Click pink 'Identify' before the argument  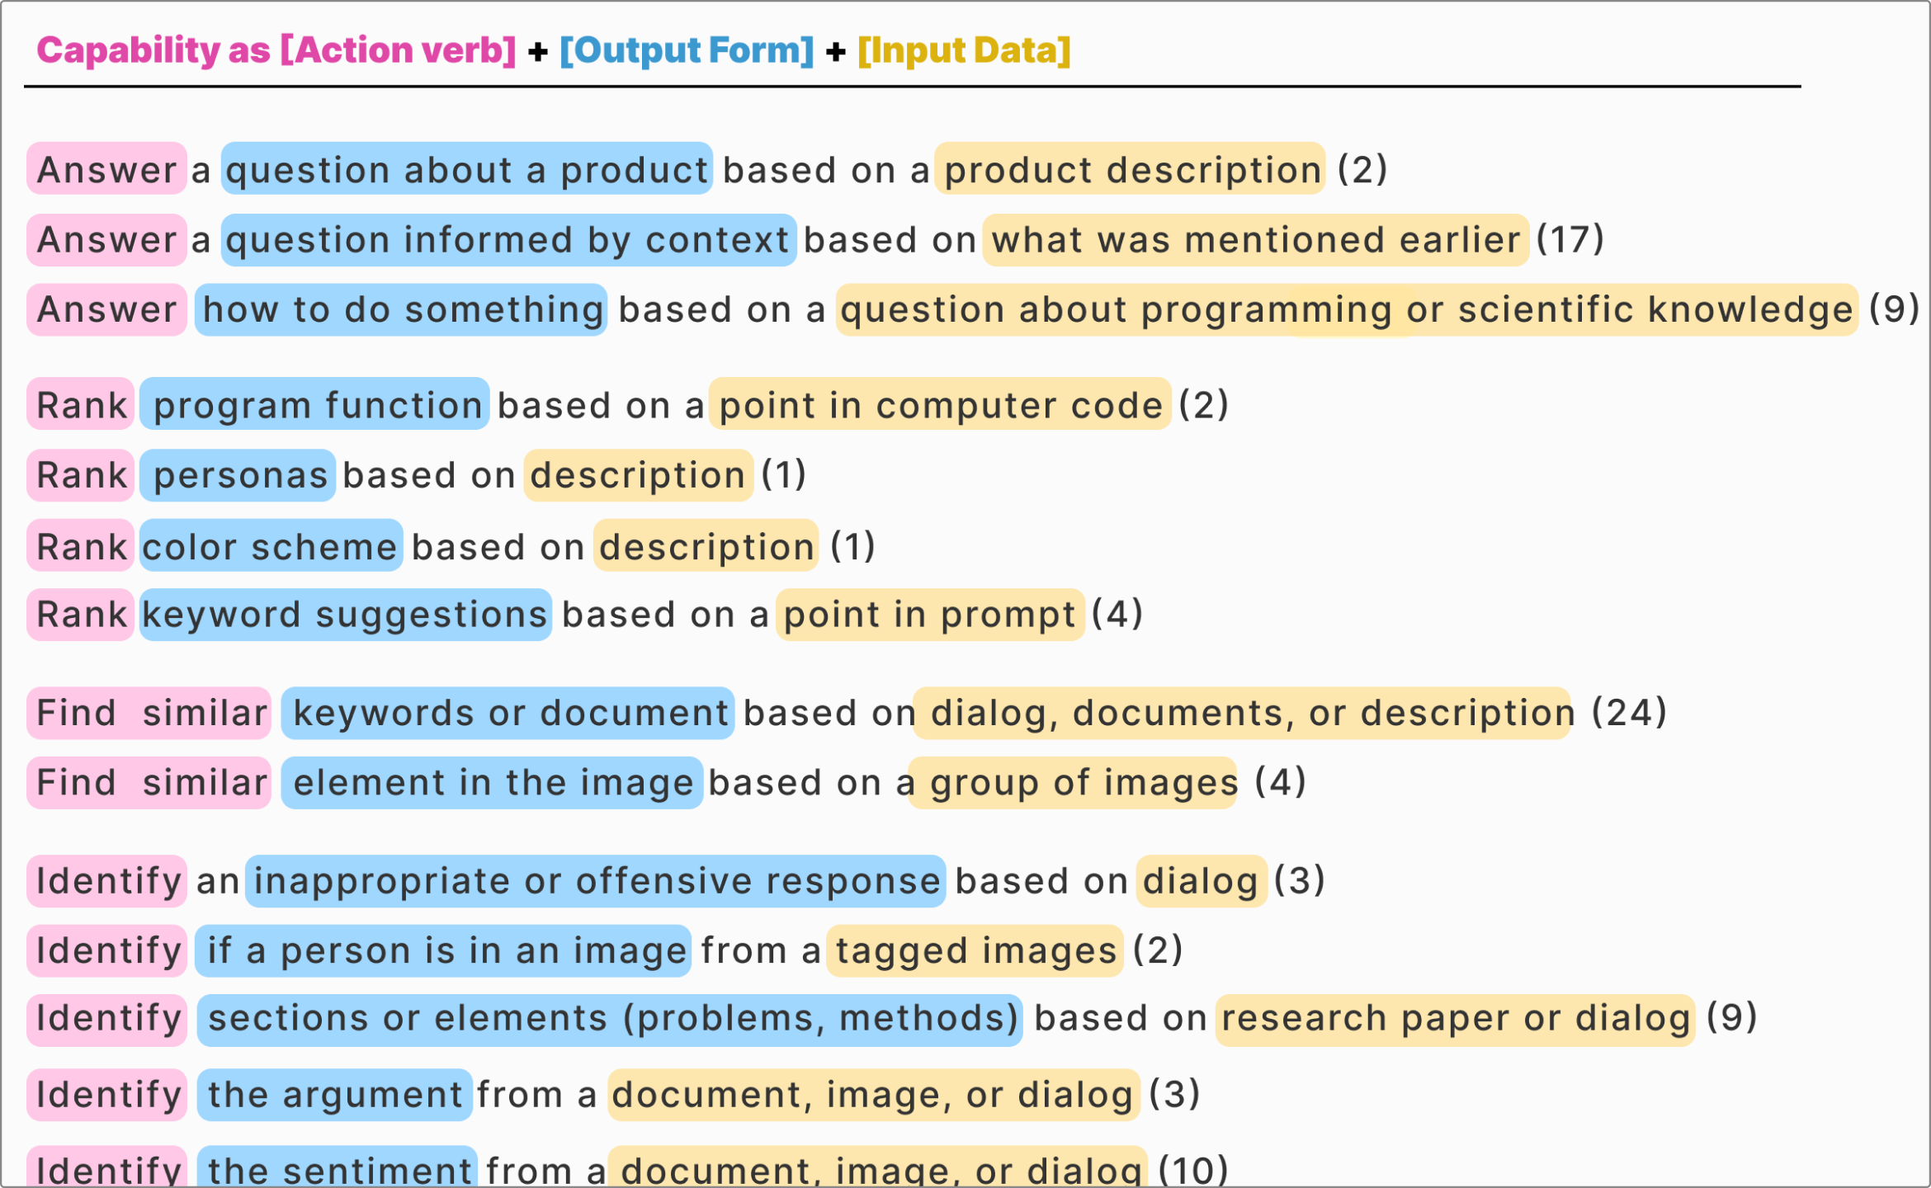tap(107, 1094)
